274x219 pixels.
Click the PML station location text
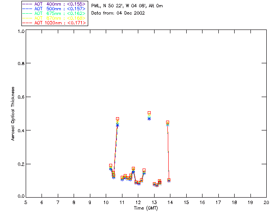(x=127, y=6)
